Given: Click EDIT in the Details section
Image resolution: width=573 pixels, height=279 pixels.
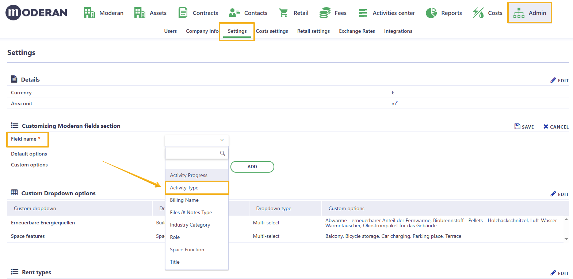Looking at the screenshot, I should pos(559,80).
